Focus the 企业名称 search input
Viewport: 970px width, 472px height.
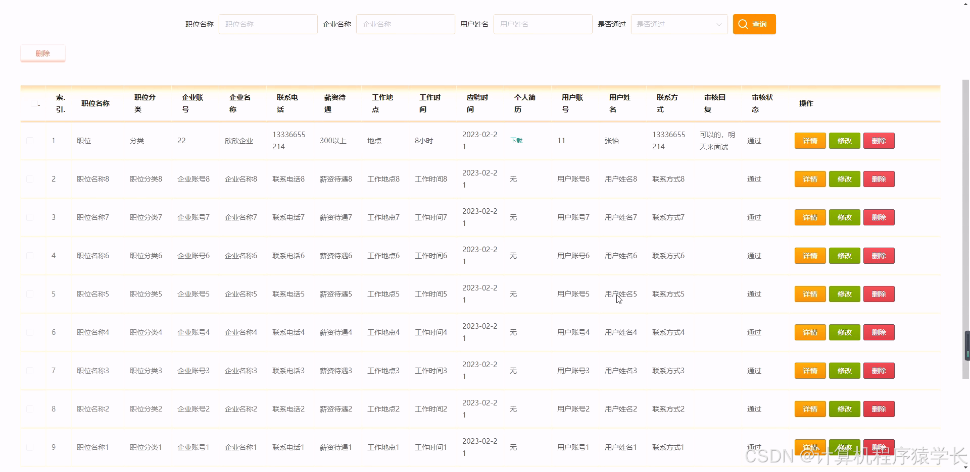[405, 24]
